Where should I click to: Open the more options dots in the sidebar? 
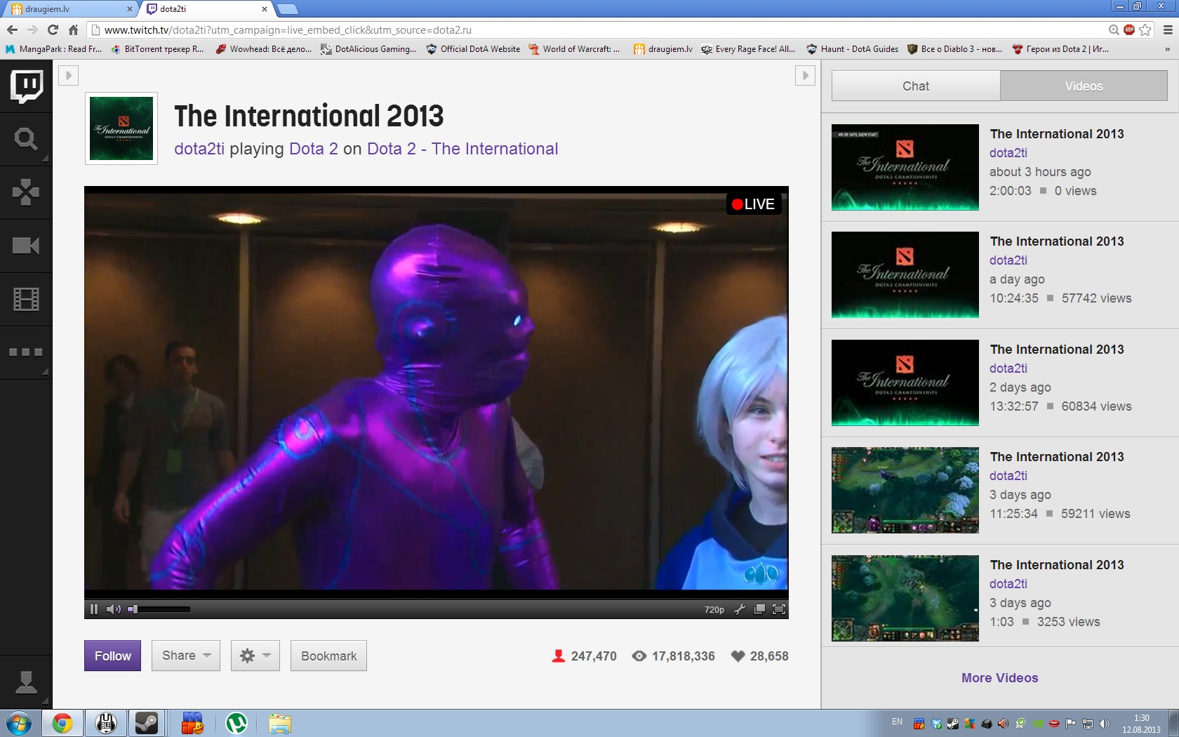[26, 352]
